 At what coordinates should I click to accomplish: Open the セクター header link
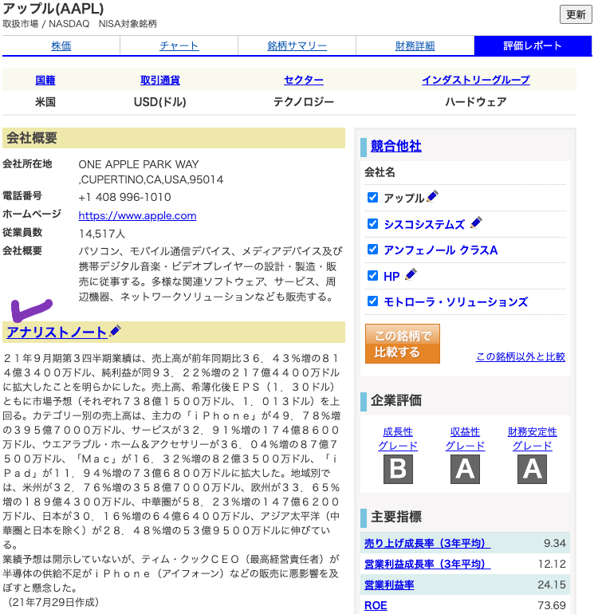pos(304,80)
